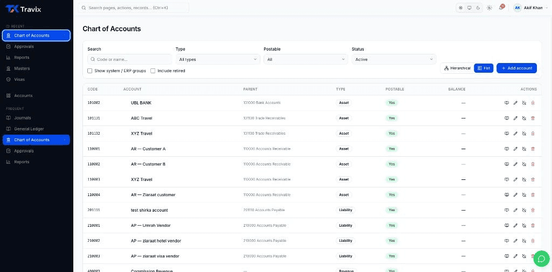Click the magnifier icon in the global search bar
Screen dimensions: 552x272
[84, 8]
